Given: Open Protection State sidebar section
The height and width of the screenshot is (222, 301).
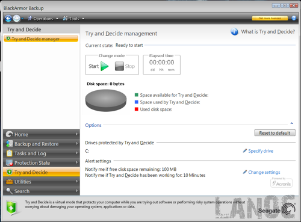Looking at the screenshot, I should (x=42, y=162).
